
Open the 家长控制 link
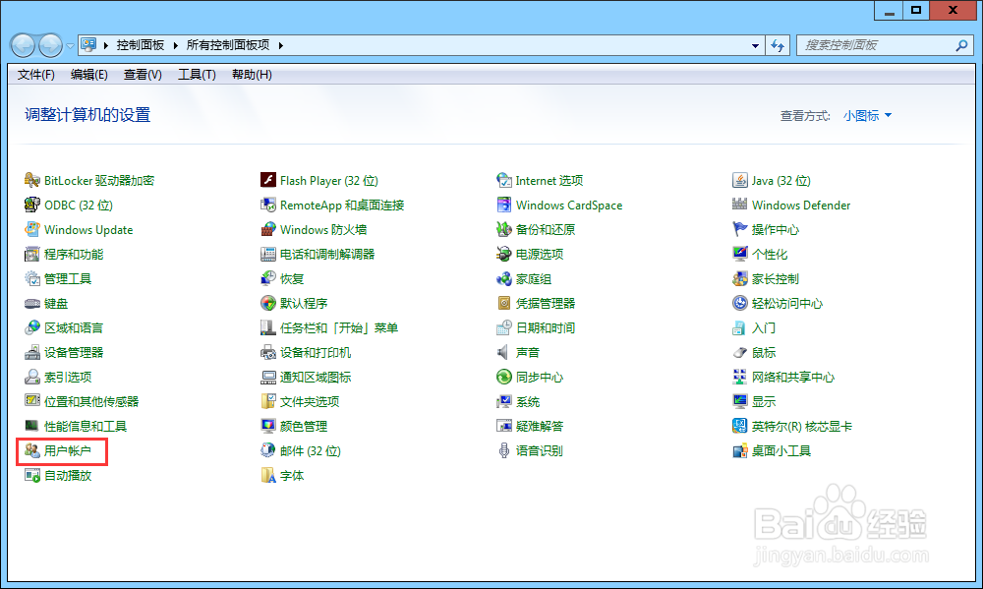[x=776, y=278]
